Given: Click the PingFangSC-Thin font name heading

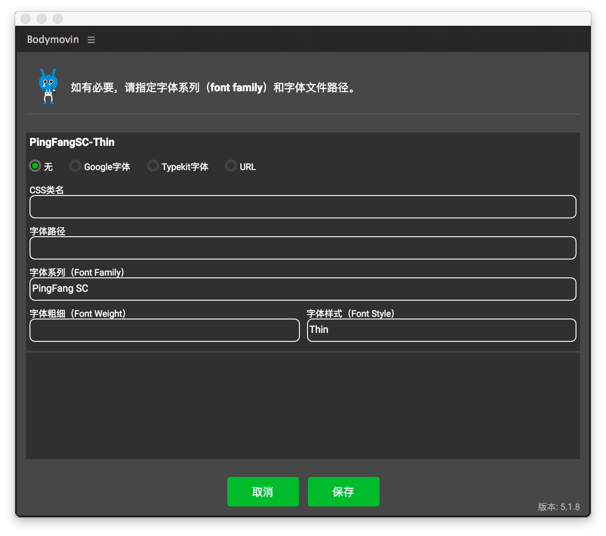Looking at the screenshot, I should pyautogui.click(x=72, y=142).
